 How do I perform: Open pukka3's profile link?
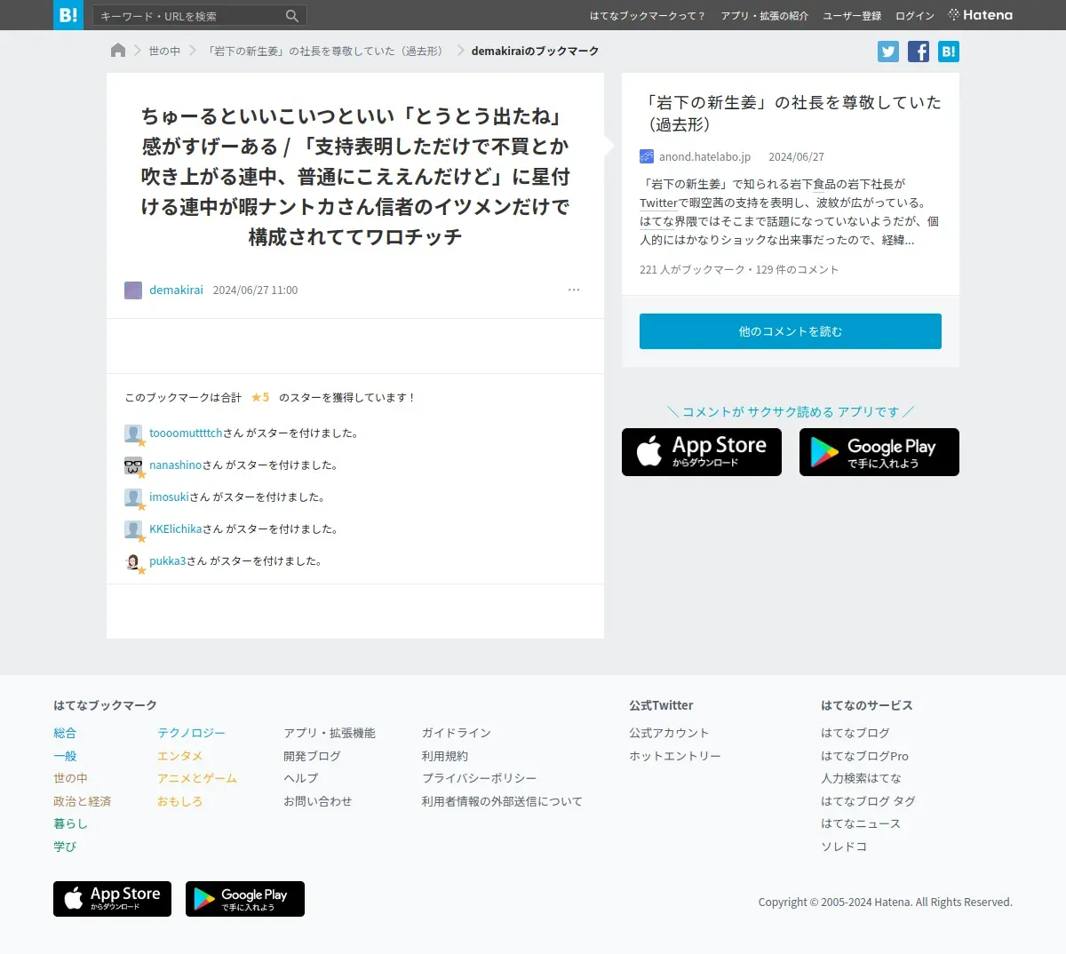coord(168,561)
